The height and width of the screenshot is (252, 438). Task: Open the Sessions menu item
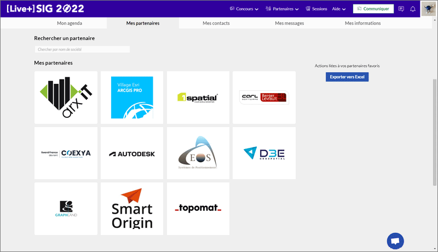[316, 9]
